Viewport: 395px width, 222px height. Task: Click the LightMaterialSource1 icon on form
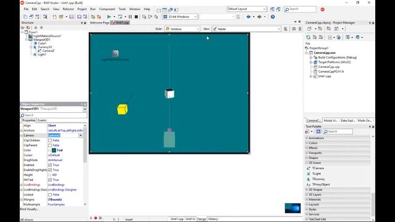(115, 53)
